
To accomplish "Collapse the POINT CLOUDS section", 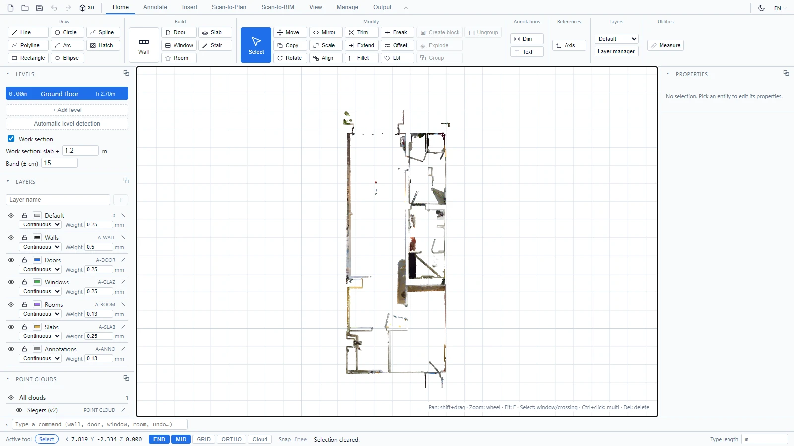I will click(x=8, y=379).
